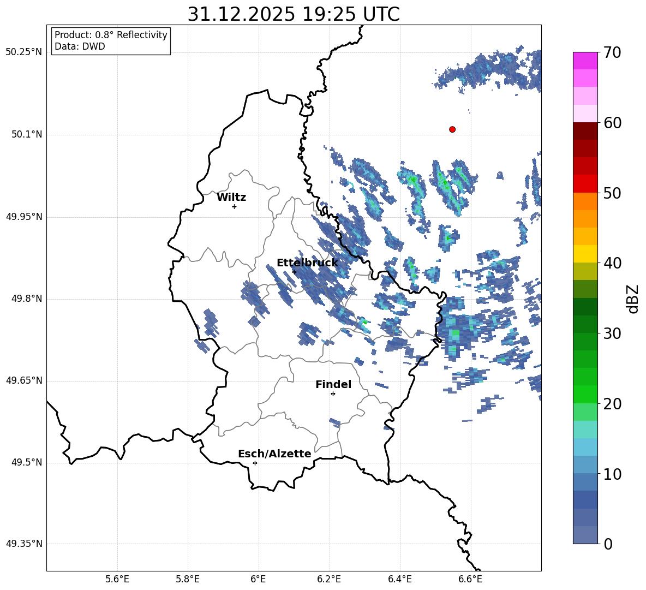The height and width of the screenshot is (590, 646).
Task: Click the Wiltz city label
Action: click(231, 198)
